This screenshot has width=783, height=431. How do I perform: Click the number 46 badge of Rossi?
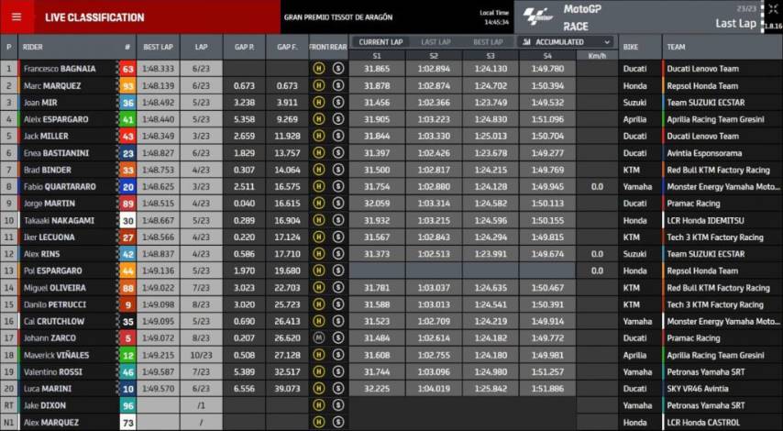coord(127,372)
